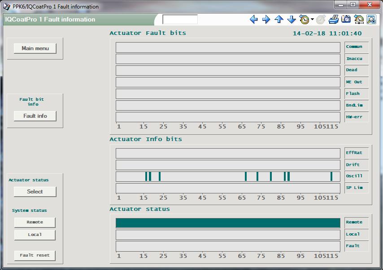The height and width of the screenshot is (270, 383).
Task: Click the time span gauge icon
Action: pyautogui.click(x=359, y=19)
